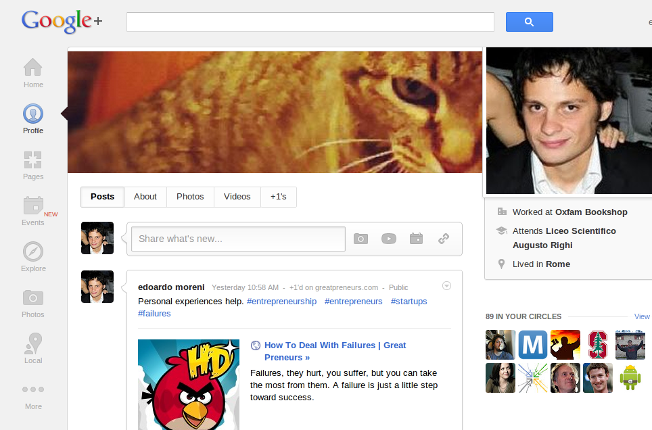Click avatar next to share box
This screenshot has height=430, width=652.
tap(97, 238)
